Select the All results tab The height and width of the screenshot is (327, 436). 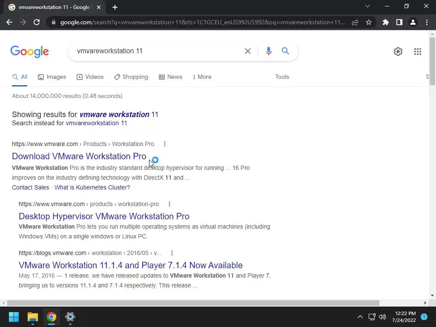(20, 77)
